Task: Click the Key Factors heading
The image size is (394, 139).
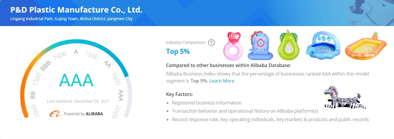Action: pos(179,95)
